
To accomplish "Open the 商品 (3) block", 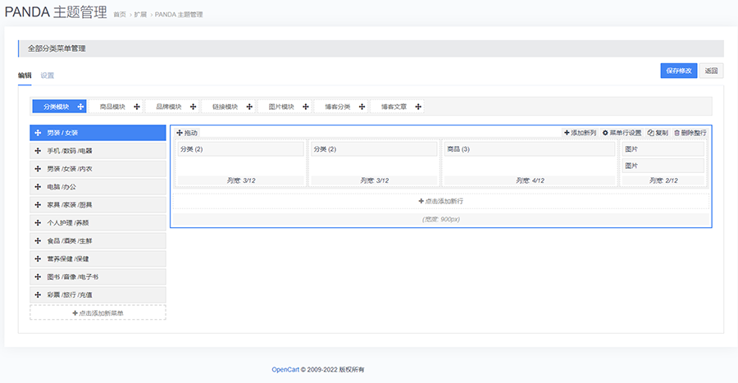I will pyautogui.click(x=530, y=149).
